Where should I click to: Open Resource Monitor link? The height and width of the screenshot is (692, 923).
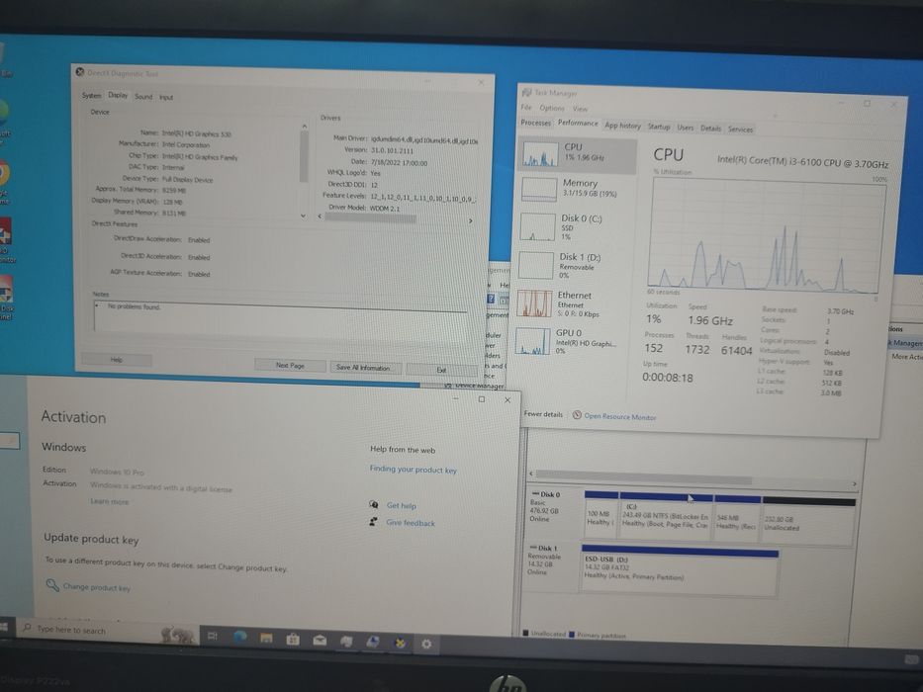click(620, 416)
